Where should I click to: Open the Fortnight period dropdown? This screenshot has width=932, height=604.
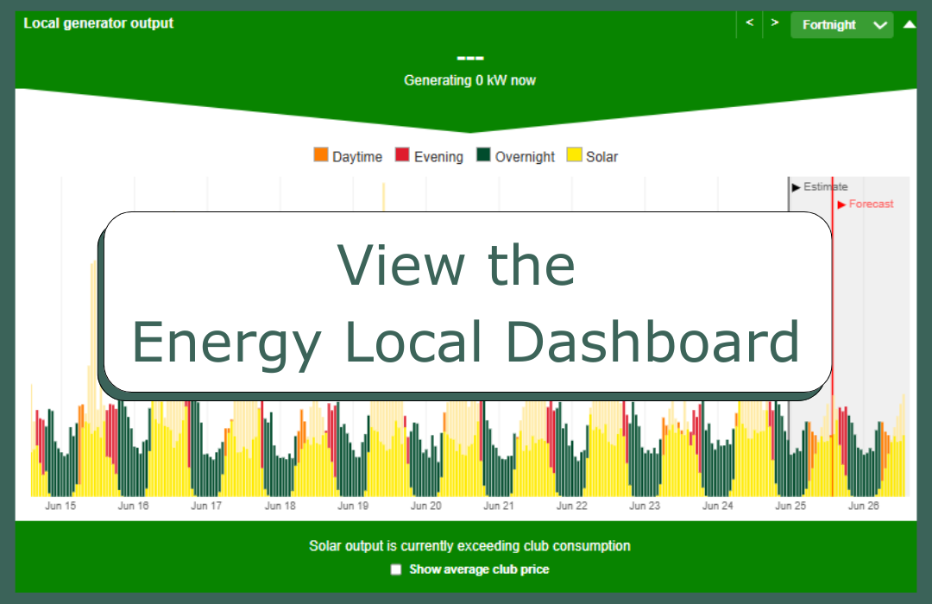pyautogui.click(x=841, y=25)
